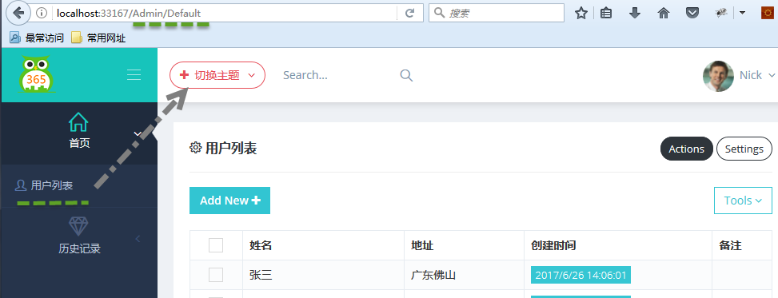The image size is (778, 298).
Task: Click the gear icon beside 用户列表 heading
Action: tap(195, 148)
